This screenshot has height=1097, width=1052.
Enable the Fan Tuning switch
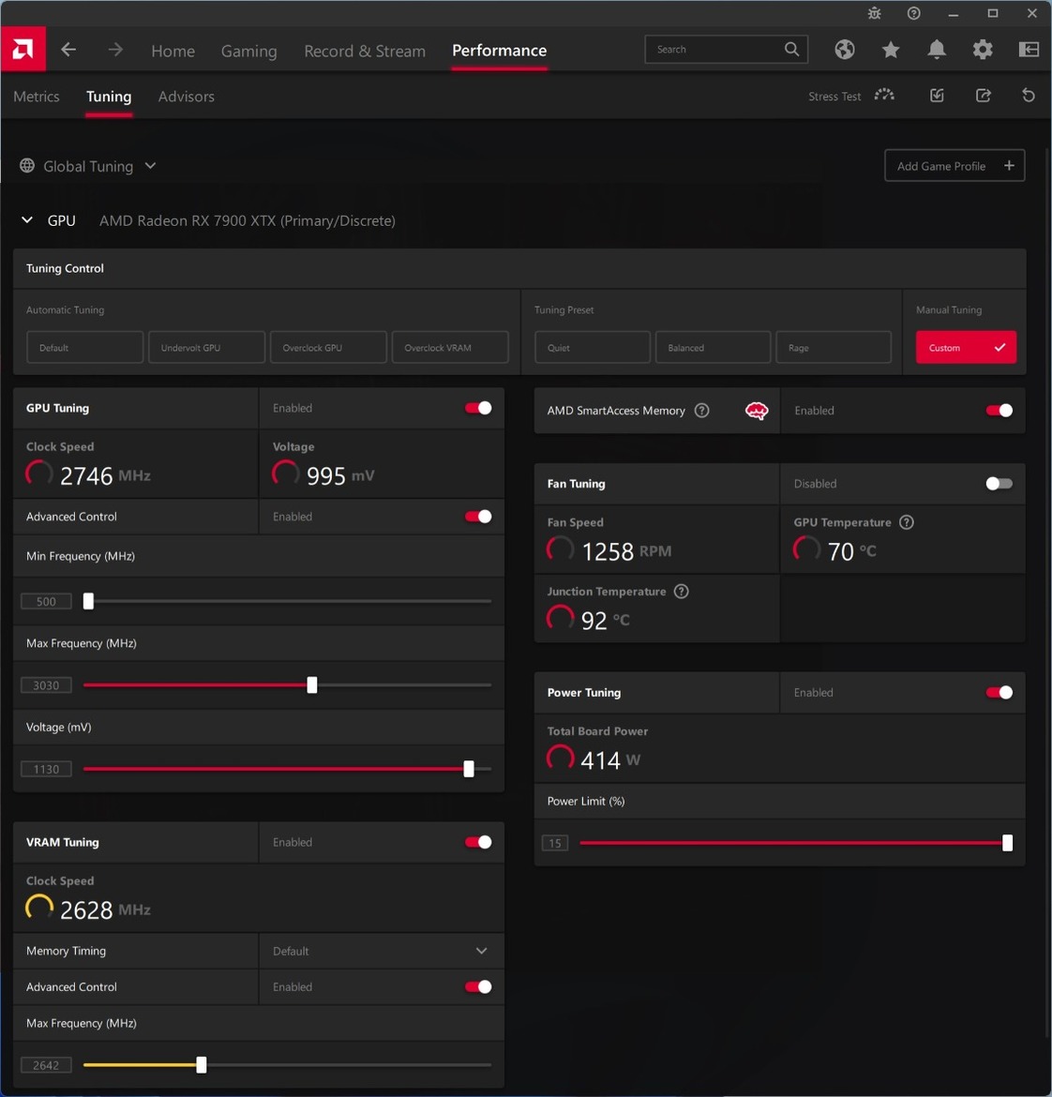point(999,484)
